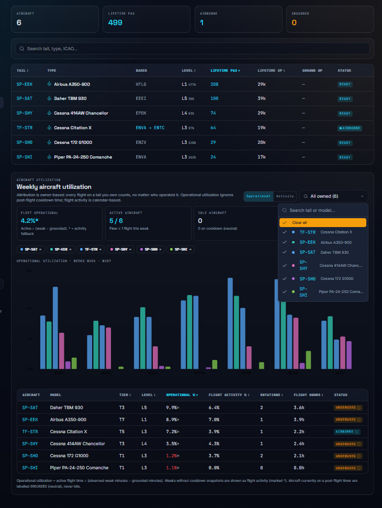
Task: Sort utilization table by Operational % column
Action: point(182,395)
